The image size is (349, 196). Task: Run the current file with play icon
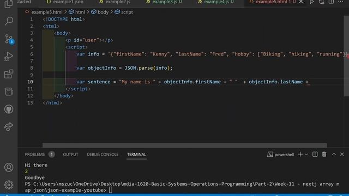[x=311, y=2]
